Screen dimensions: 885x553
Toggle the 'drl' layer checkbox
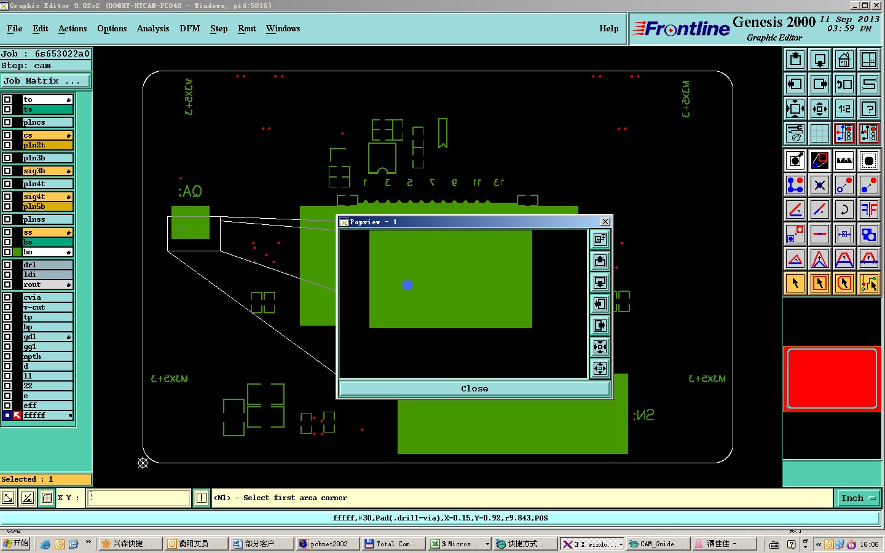pyautogui.click(x=7, y=265)
